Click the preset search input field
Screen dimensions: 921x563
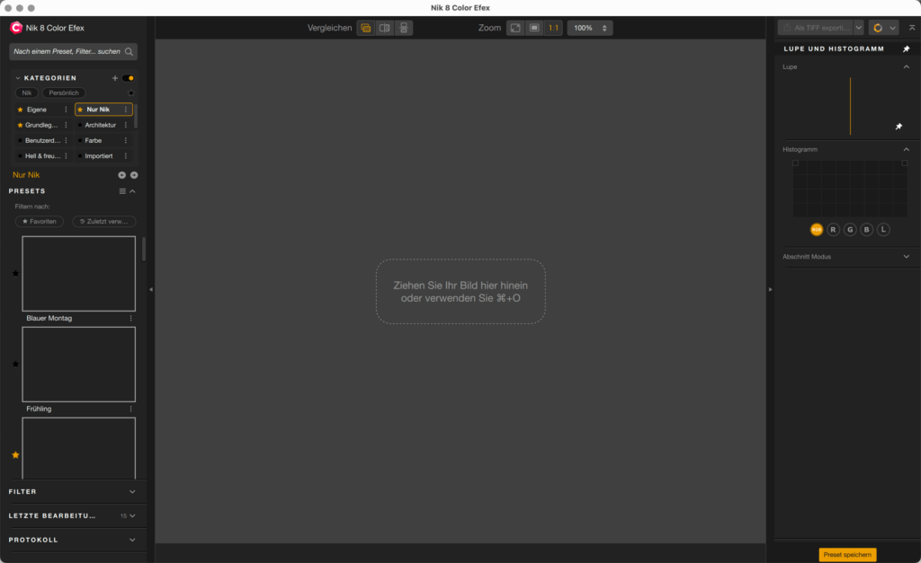point(74,51)
